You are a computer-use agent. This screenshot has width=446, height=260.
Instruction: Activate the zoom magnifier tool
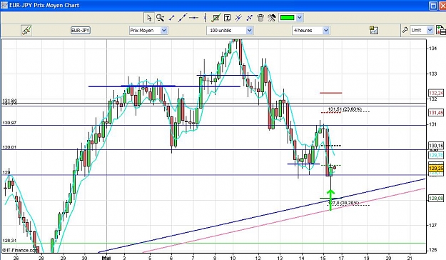click(160, 18)
